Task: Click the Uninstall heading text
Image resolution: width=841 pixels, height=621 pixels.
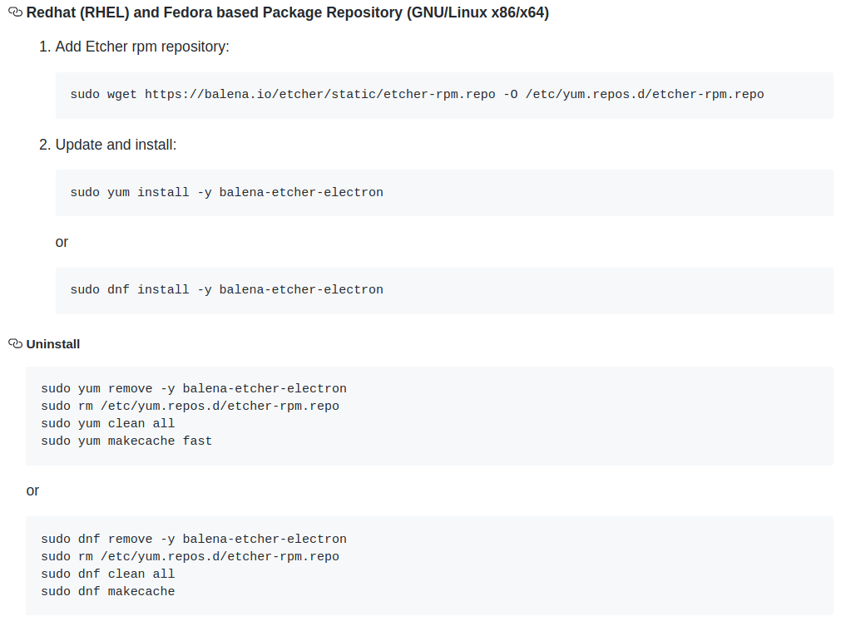Action: 53,344
